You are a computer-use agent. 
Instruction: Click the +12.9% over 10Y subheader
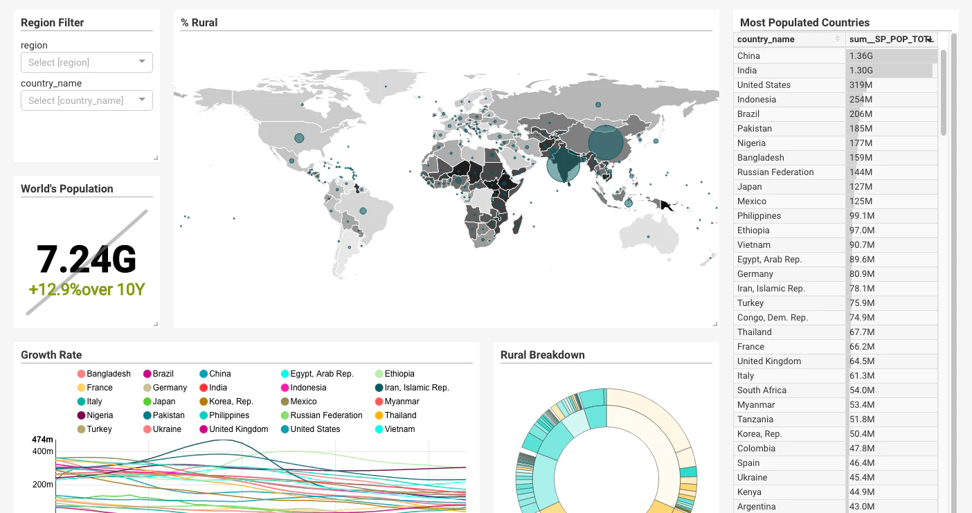click(x=87, y=289)
